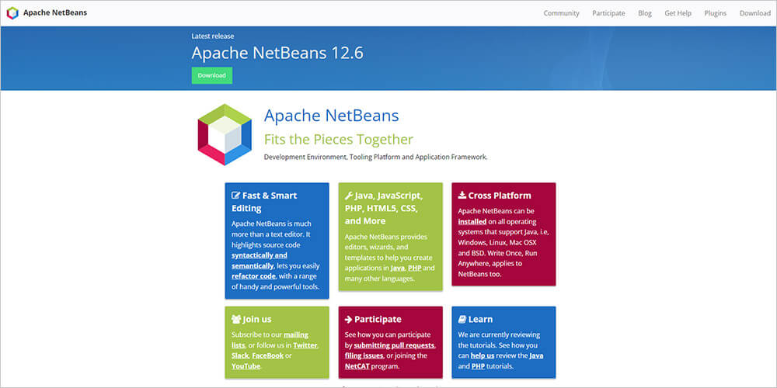
Task: Click the 'Development Environment, Tooling Platform' description
Action: pos(376,158)
